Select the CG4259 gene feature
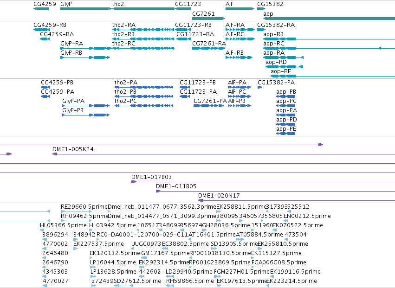395x288 pixels. [x=41, y=9]
